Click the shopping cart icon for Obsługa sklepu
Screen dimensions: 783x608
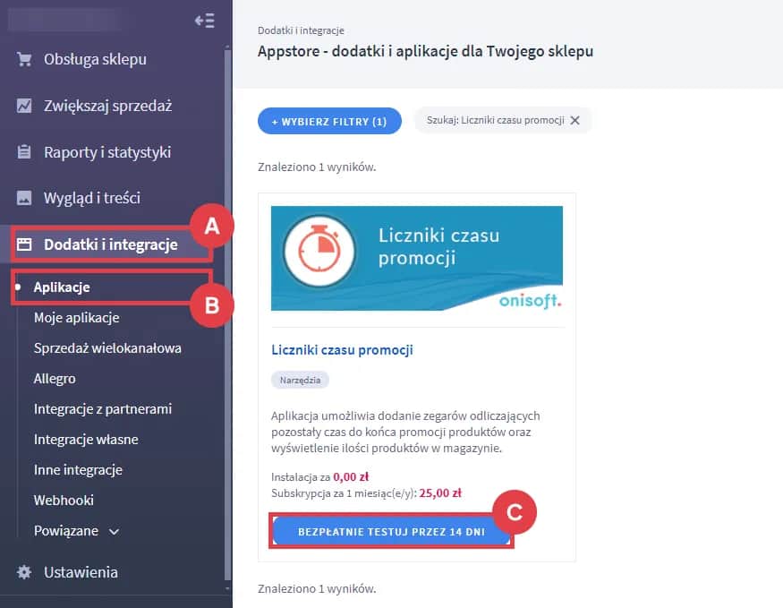pyautogui.click(x=24, y=59)
